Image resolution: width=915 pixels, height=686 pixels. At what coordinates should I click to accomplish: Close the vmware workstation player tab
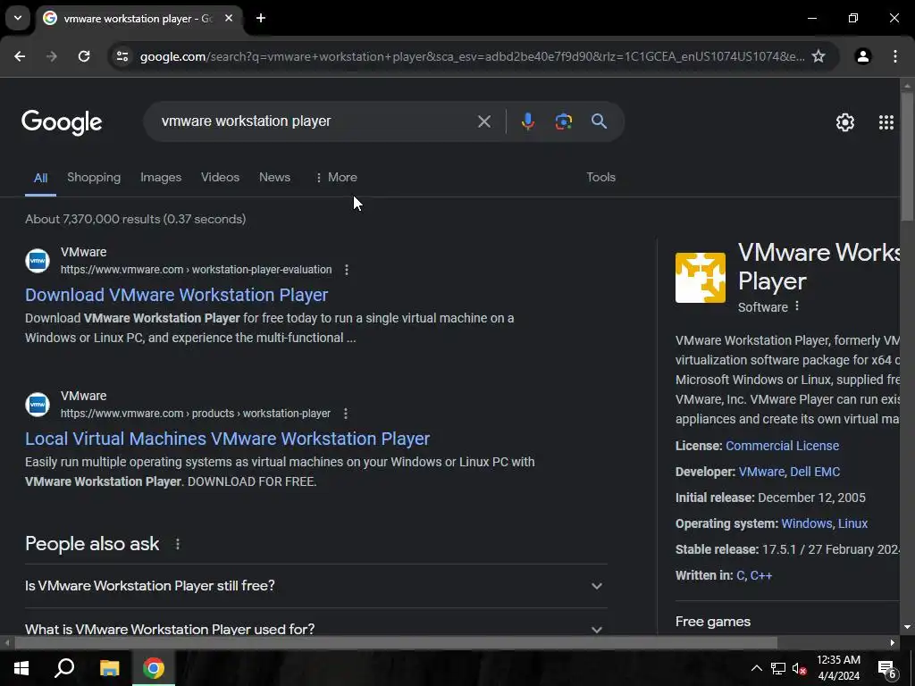coord(229,18)
